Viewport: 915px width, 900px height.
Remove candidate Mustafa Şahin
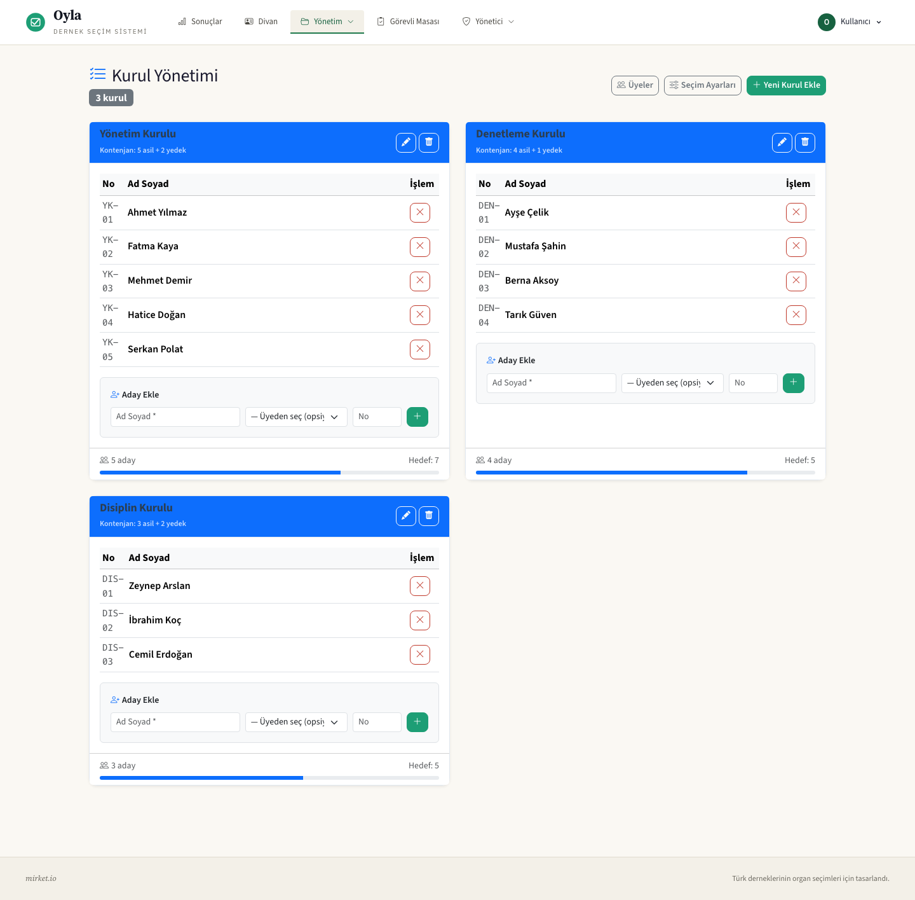pos(796,247)
